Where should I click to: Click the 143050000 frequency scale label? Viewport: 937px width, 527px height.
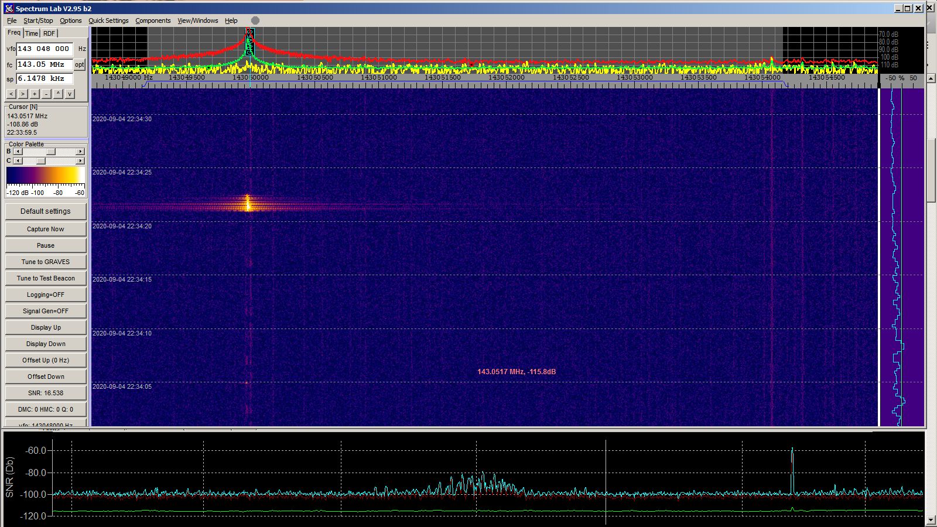point(251,77)
